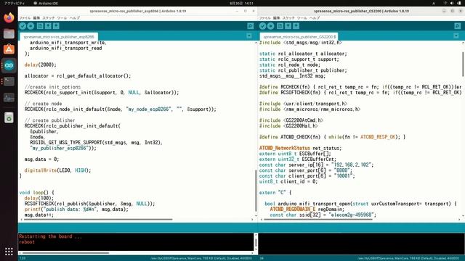Open ツール menu in right GS2200 window

coord(302,18)
